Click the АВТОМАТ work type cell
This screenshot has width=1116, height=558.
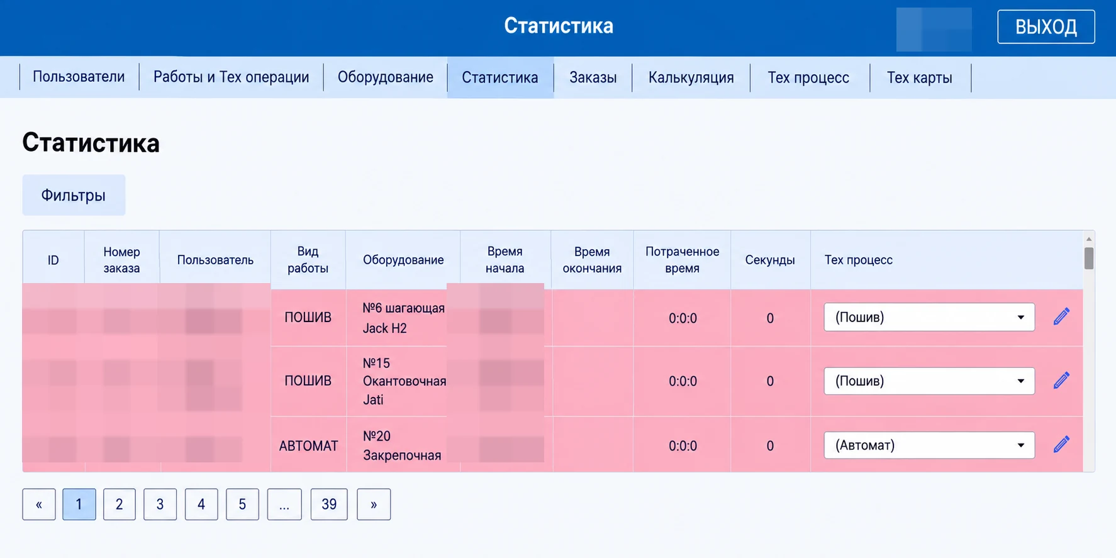308,445
